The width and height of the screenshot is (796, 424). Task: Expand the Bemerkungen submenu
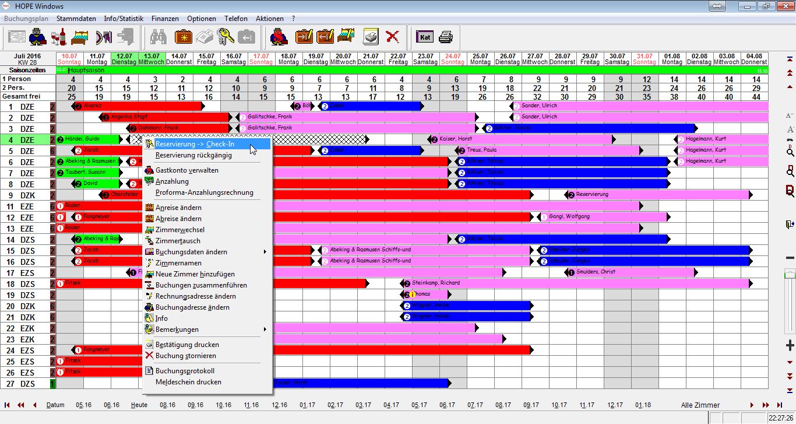(207, 330)
